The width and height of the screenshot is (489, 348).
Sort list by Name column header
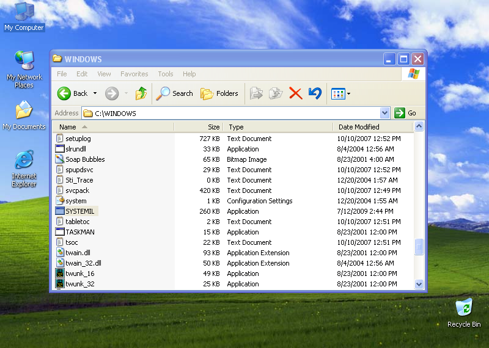click(x=68, y=127)
